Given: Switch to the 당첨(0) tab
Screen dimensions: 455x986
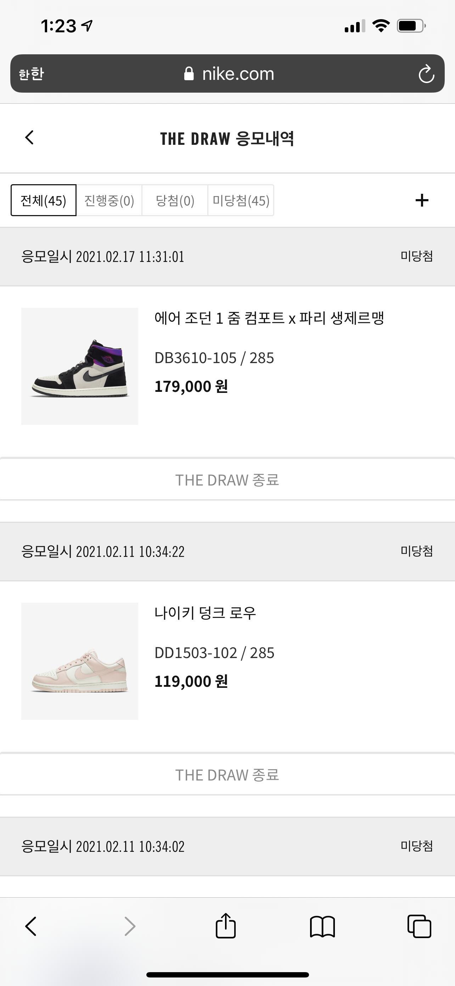Looking at the screenshot, I should point(175,201).
